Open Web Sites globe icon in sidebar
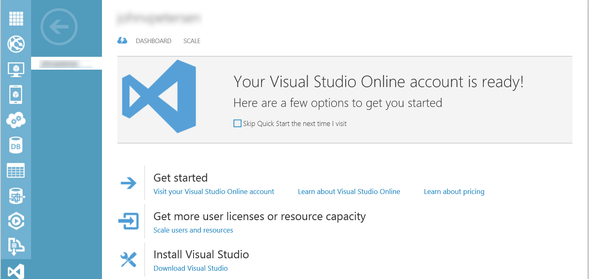Image resolution: width=589 pixels, height=279 pixels. [x=16, y=44]
